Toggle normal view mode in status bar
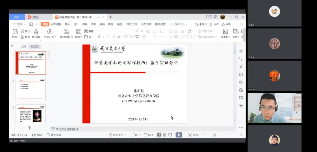The height and width of the screenshot is (152, 317). coord(159,135)
